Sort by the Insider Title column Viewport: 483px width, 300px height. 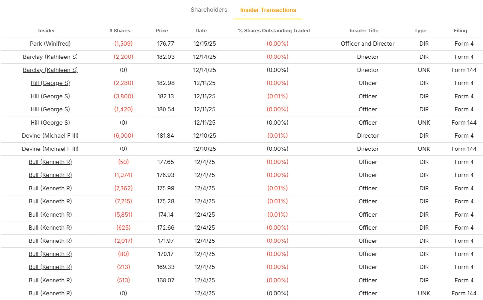click(364, 31)
